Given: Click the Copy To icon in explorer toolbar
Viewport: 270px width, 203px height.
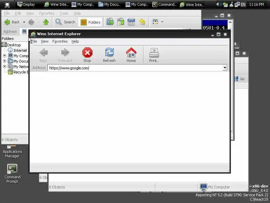Looking at the screenshot, I should coord(121,22).
